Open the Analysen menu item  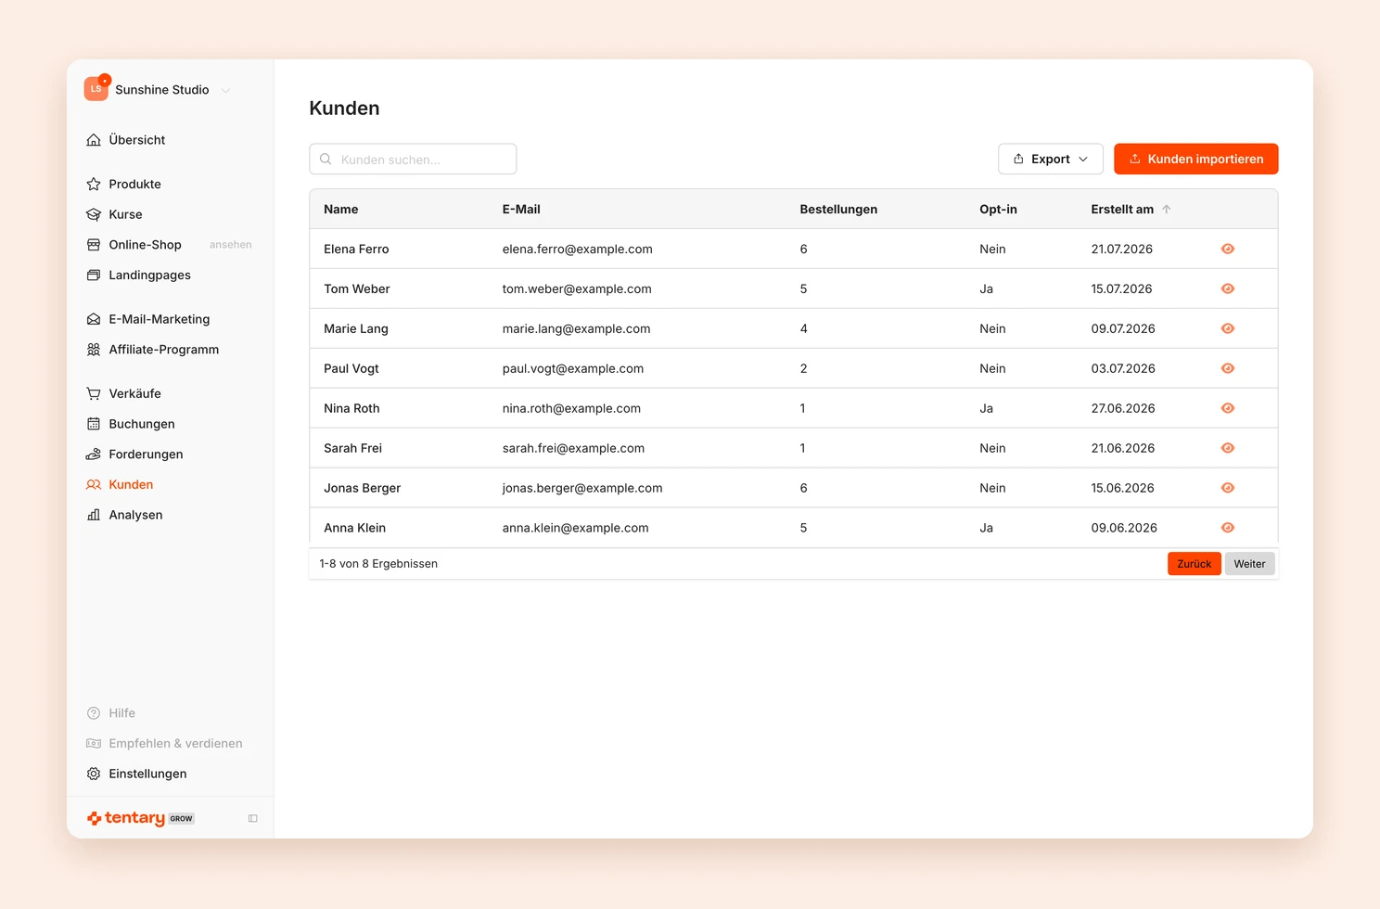pos(135,515)
